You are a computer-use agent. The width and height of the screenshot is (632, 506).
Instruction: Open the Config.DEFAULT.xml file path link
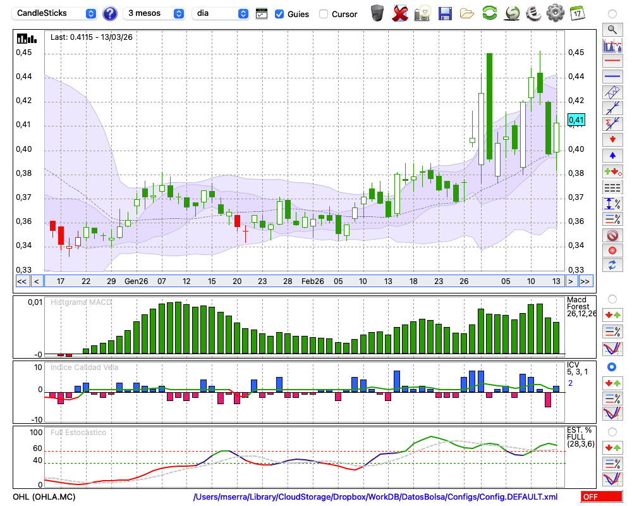coord(375,497)
